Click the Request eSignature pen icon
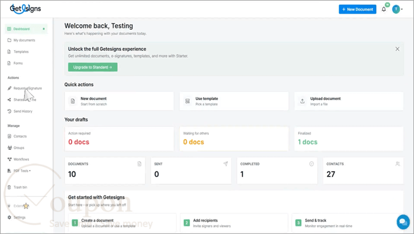Image resolution: width=414 pixels, height=234 pixels. 9,88
